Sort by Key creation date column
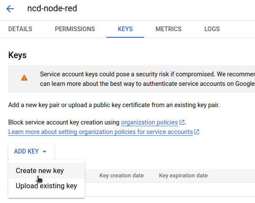Screen dimensions: 255x203 [x=121, y=176]
